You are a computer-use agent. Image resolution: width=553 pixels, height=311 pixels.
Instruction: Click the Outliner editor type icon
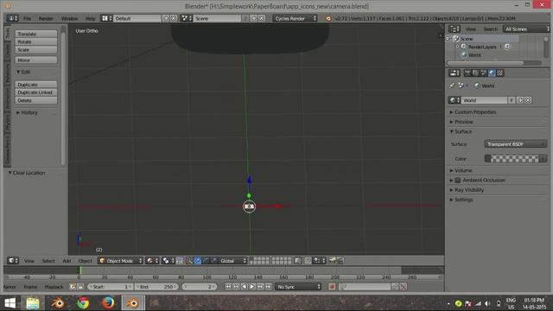[454, 29]
